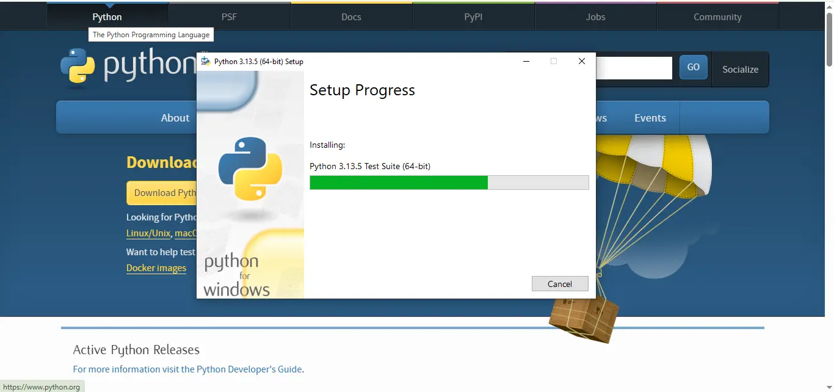Open the Docs tab

pyautogui.click(x=351, y=16)
